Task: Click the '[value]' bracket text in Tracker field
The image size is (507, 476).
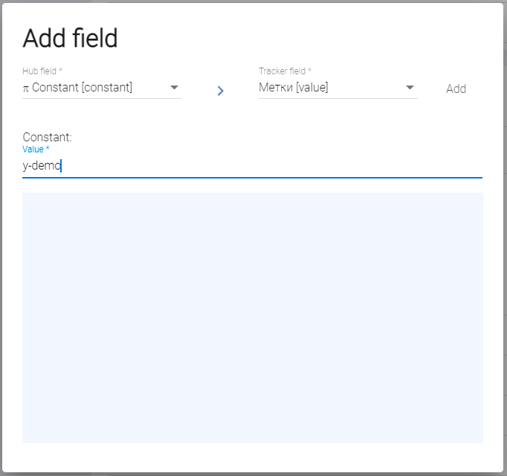Action: (312, 88)
